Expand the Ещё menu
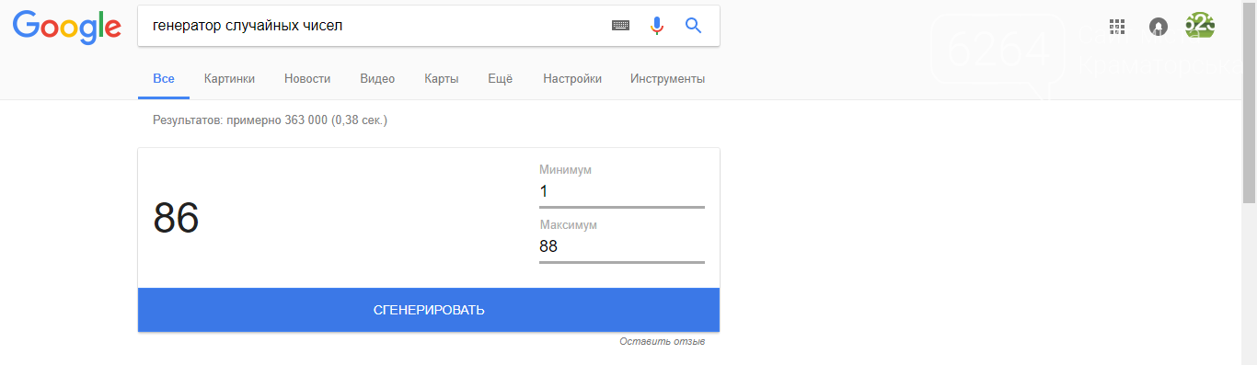1257x365 pixels. (x=500, y=79)
